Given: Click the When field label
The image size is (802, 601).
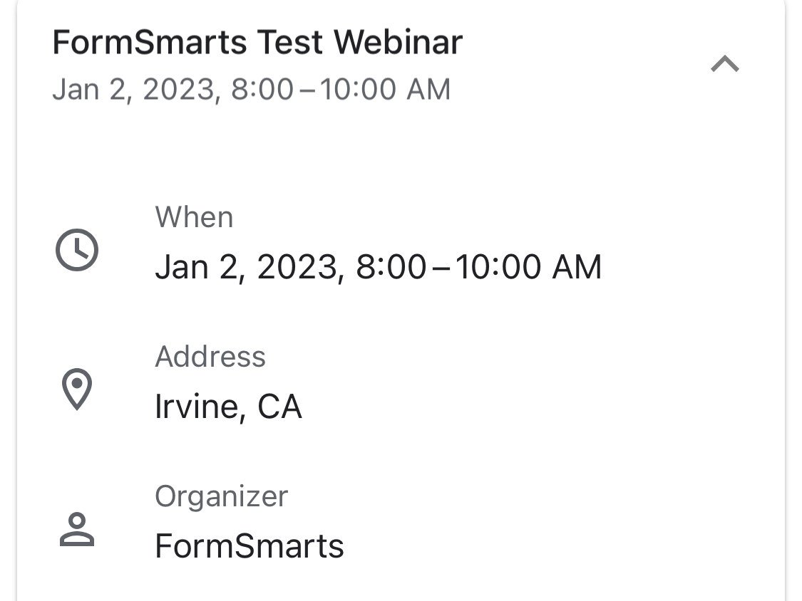Looking at the screenshot, I should tap(194, 217).
